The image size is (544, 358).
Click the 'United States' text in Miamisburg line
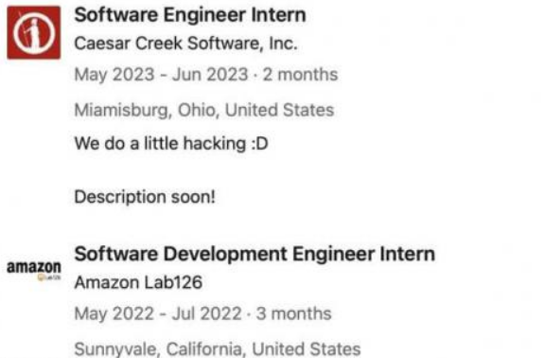280,110
